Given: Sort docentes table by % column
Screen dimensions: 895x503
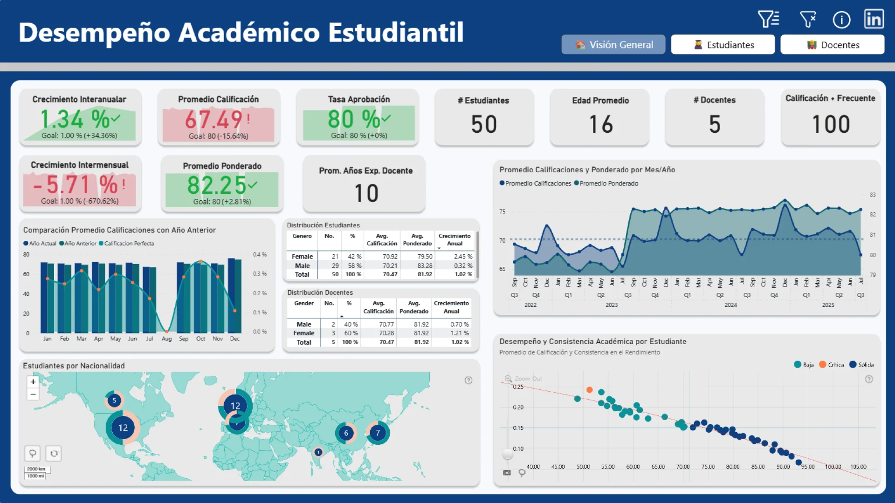Looking at the screenshot, I should (x=349, y=303).
